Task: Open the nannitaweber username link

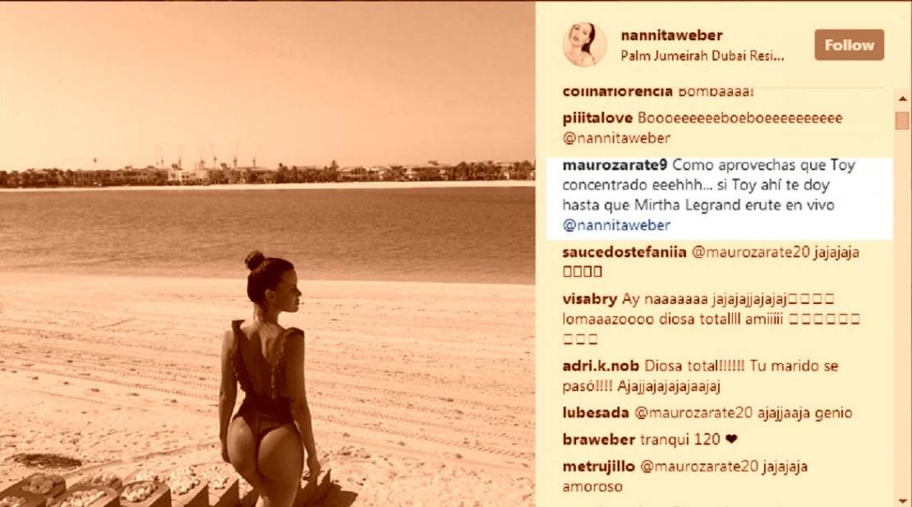Action: (x=672, y=35)
